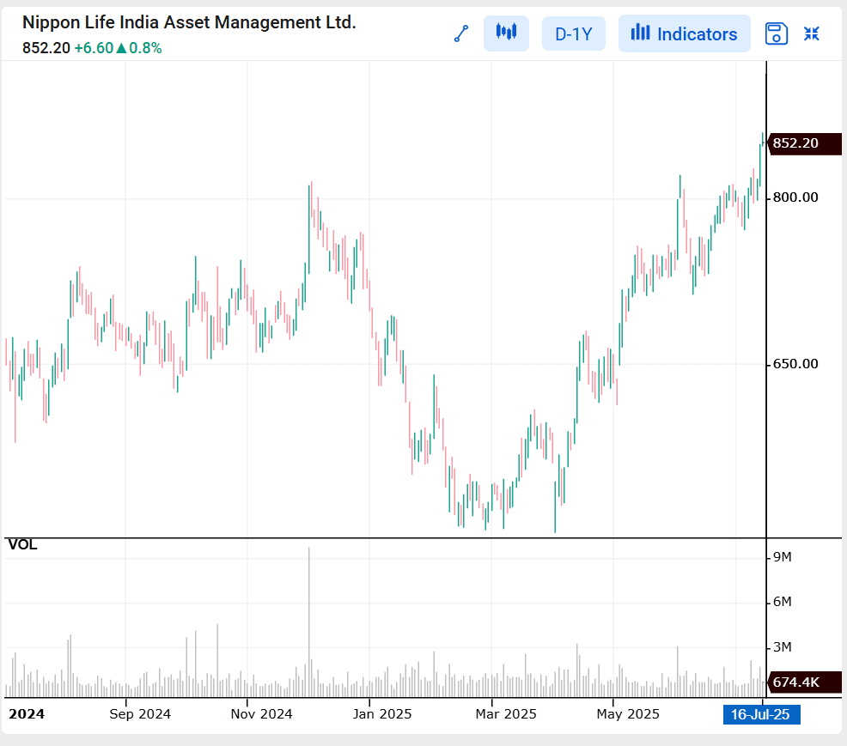Click the Sep 2024 axis label
Image resolution: width=847 pixels, height=746 pixels.
[140, 714]
